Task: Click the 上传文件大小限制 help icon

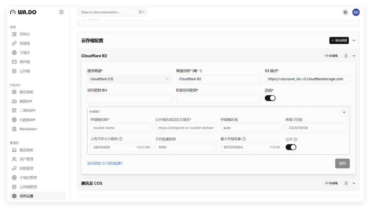Action: tap(121, 139)
